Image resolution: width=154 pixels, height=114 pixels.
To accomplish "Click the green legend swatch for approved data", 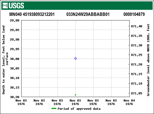I will 54,108.
